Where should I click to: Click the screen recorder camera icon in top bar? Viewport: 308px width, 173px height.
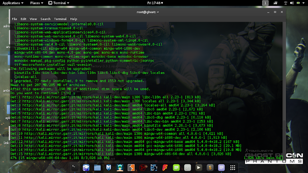(275, 3)
